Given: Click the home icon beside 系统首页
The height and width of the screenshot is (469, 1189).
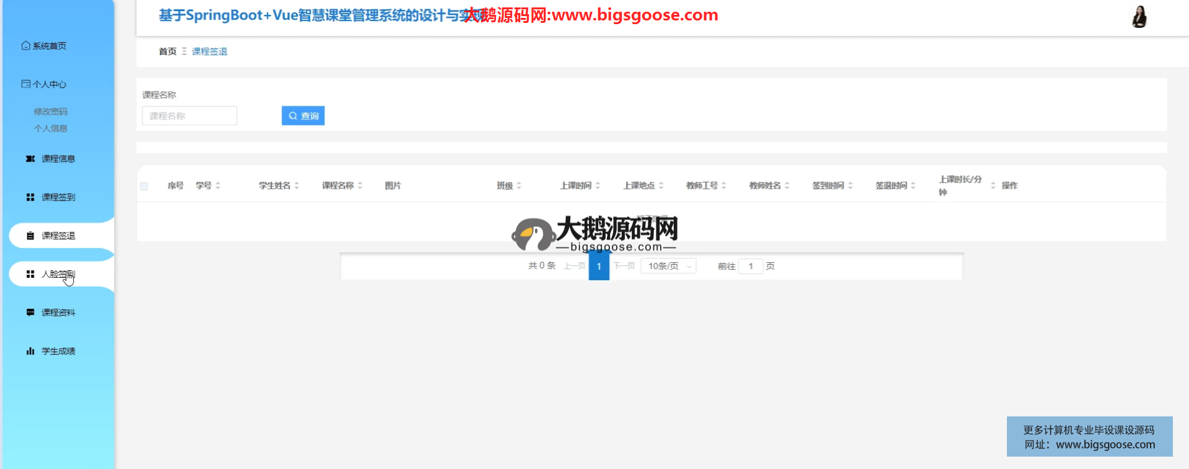Looking at the screenshot, I should tap(25, 46).
